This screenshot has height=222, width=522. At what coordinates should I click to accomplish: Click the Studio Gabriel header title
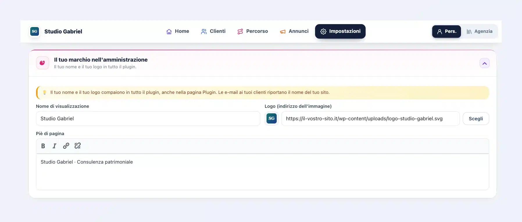point(63,31)
